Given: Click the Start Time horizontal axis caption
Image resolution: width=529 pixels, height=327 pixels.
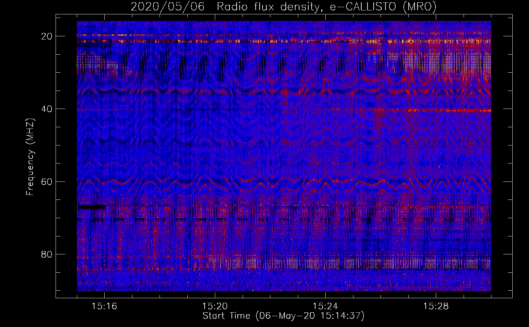Looking at the screenshot, I should coord(283,316).
